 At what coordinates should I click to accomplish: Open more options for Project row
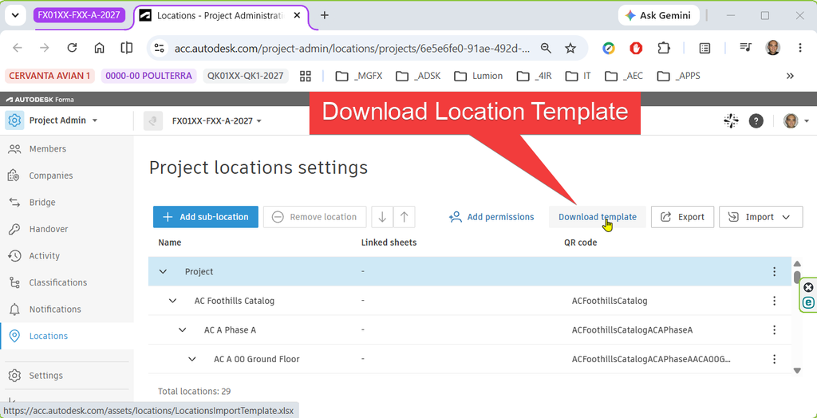[774, 271]
